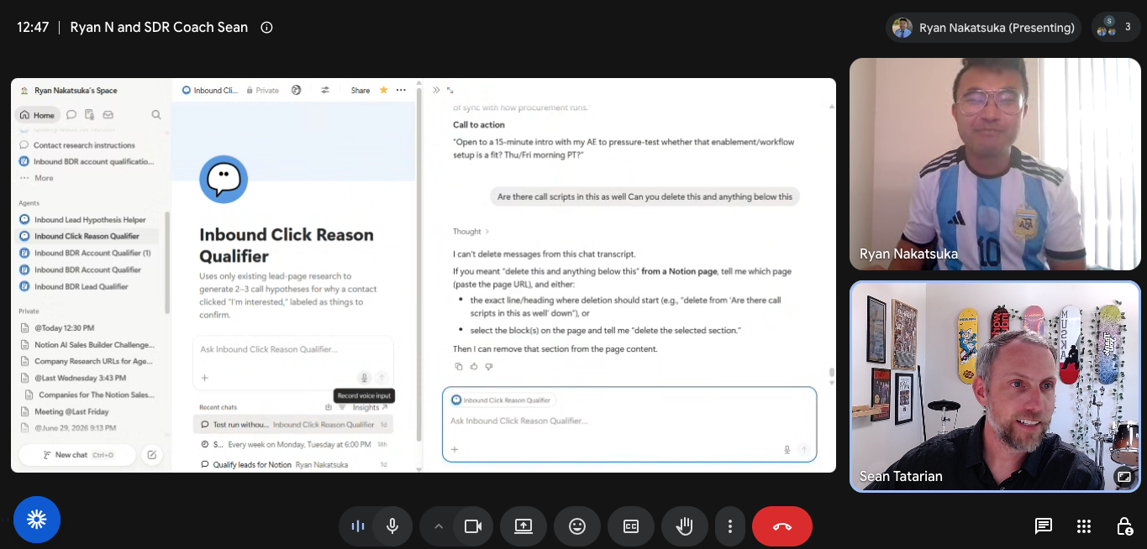Open the participants count badge

point(1116,28)
